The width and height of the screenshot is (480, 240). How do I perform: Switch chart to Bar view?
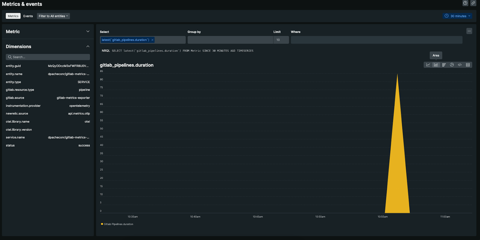pos(444,65)
